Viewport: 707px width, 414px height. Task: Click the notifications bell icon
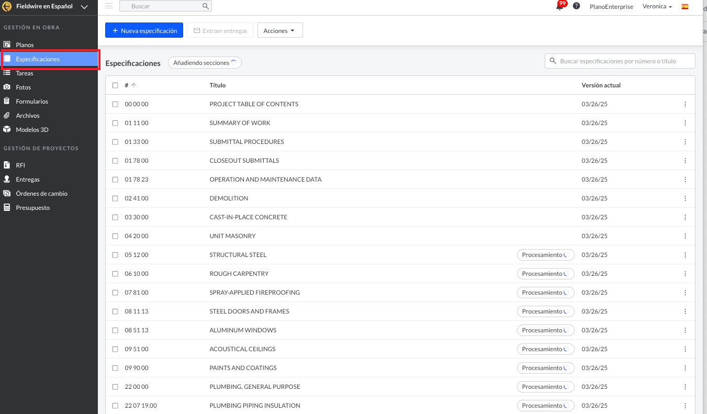click(559, 6)
